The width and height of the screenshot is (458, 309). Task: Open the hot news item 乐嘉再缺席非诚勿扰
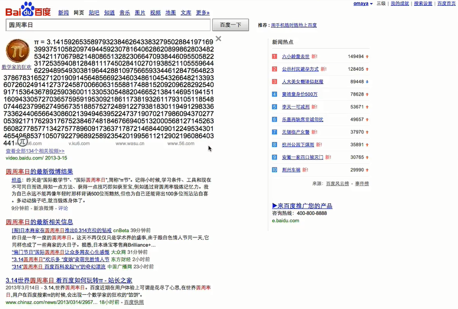pyautogui.click(x=303, y=119)
